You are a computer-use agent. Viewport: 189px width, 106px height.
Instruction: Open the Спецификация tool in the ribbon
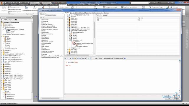(27, 9)
